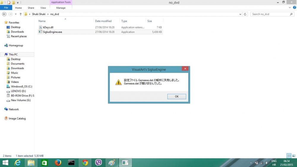
Task: Select the SiglusEngine.exe file
Action: point(52,32)
